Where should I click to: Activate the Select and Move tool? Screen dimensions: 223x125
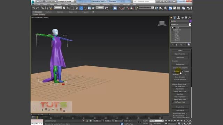click(x=81, y=8)
